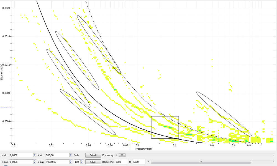Click the Cells spinner arrows

tap(81, 162)
